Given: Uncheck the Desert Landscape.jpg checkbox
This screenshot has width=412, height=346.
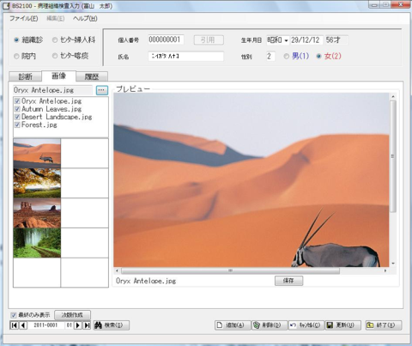Looking at the screenshot, I should coord(17,117).
